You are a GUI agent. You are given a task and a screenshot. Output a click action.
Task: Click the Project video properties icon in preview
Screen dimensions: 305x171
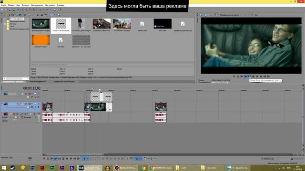point(201,15)
